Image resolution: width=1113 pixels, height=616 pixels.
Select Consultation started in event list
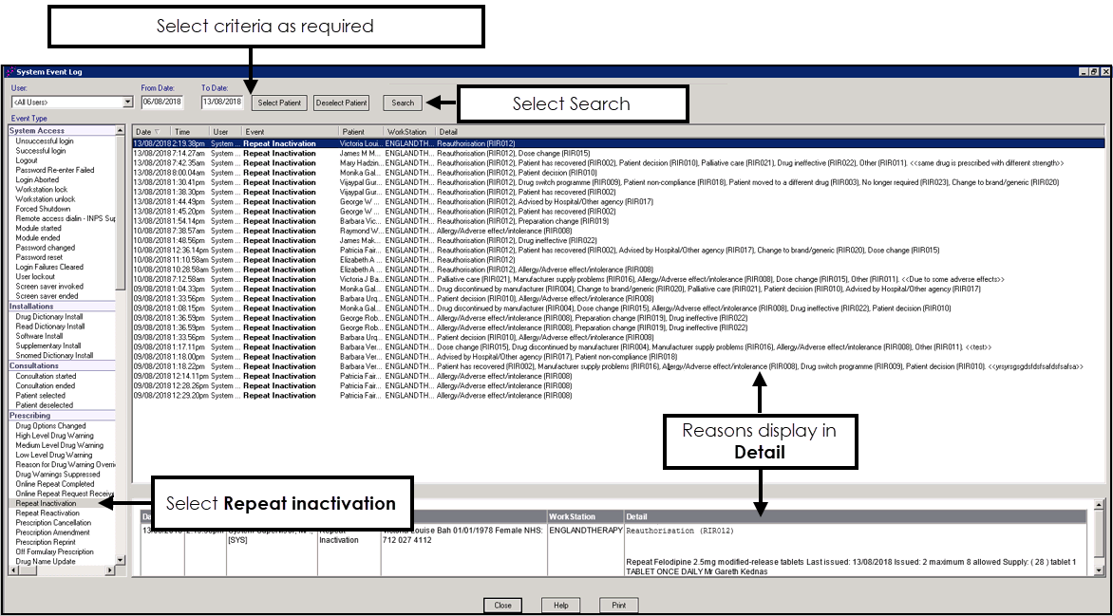[46, 376]
